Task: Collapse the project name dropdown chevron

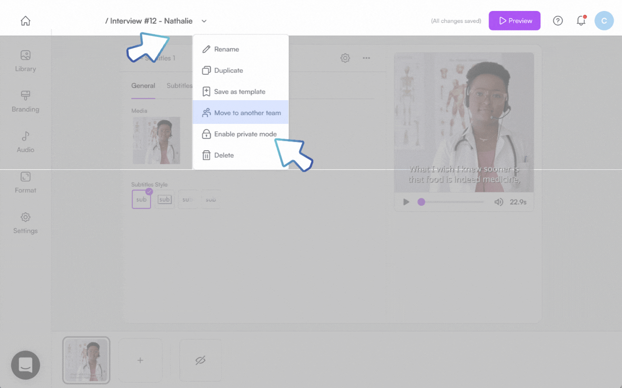Action: tap(204, 21)
